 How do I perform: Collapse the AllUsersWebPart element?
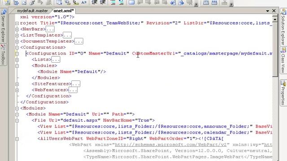point(17,139)
